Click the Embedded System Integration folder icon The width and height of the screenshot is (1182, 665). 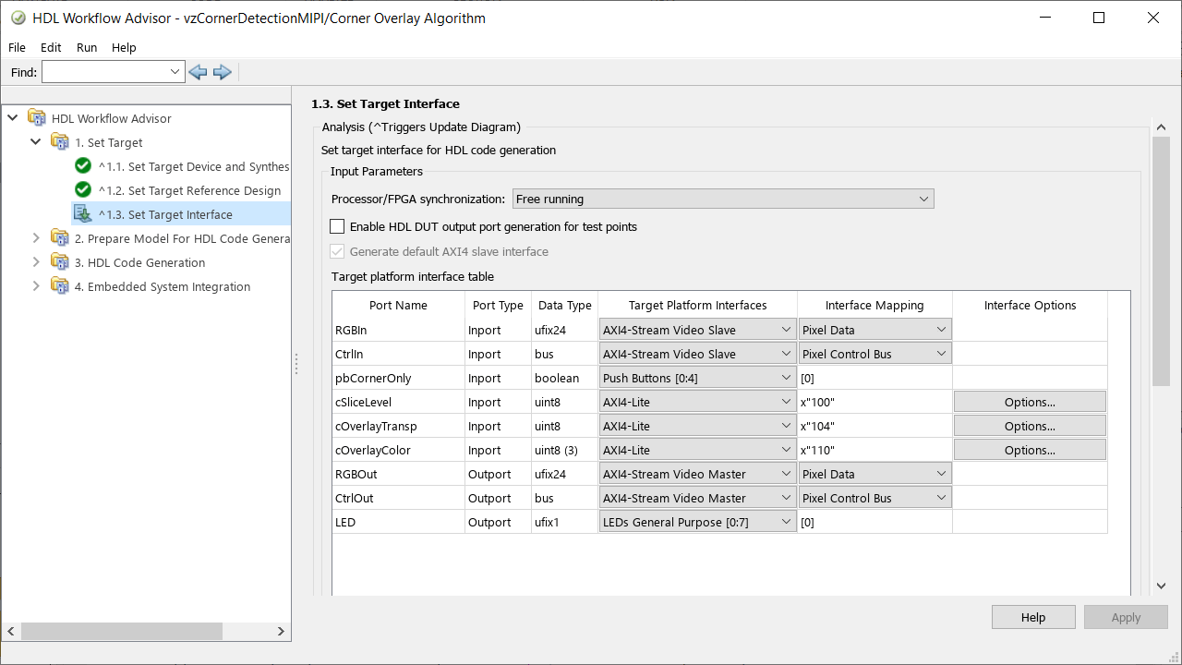[60, 286]
